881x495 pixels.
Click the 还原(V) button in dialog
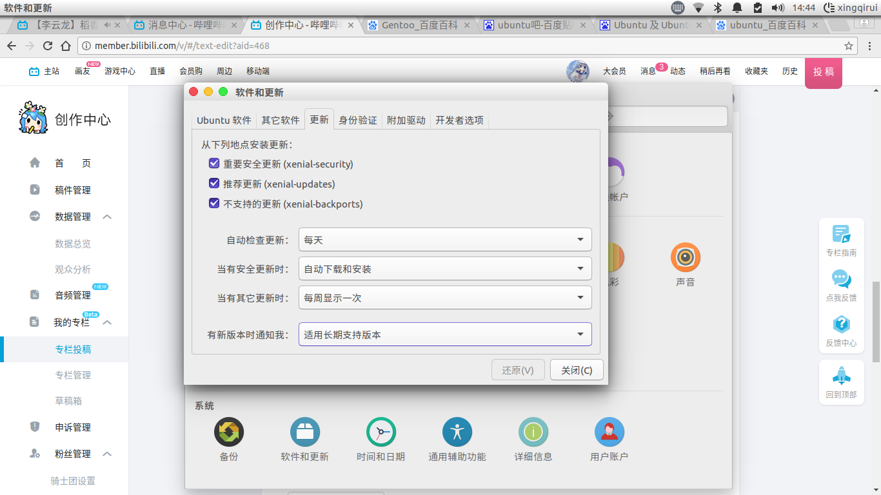pos(518,371)
